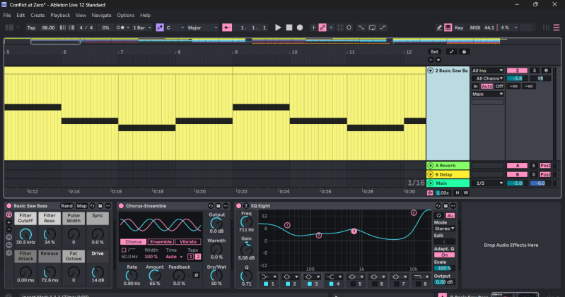Expand the EQ Eight Stereo mode dropdown
565x297 pixels.
coord(444,229)
